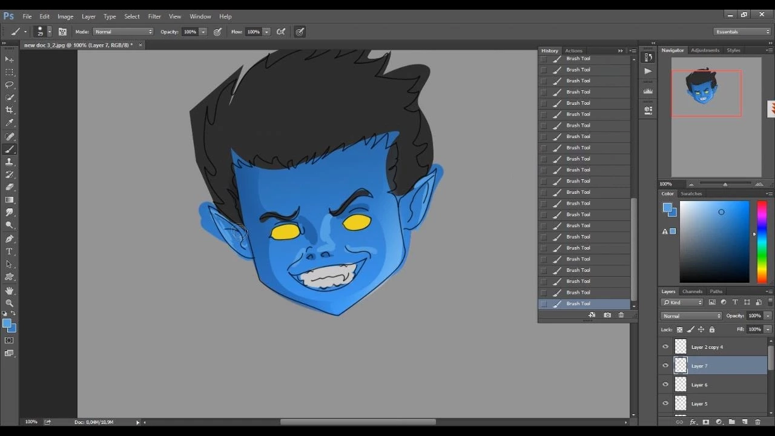This screenshot has height=436, width=775.
Task: Toggle lock position
Action: tap(701, 329)
